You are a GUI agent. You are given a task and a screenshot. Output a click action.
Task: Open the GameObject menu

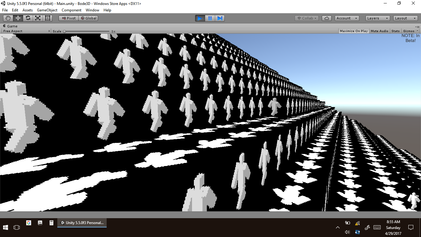point(47,10)
